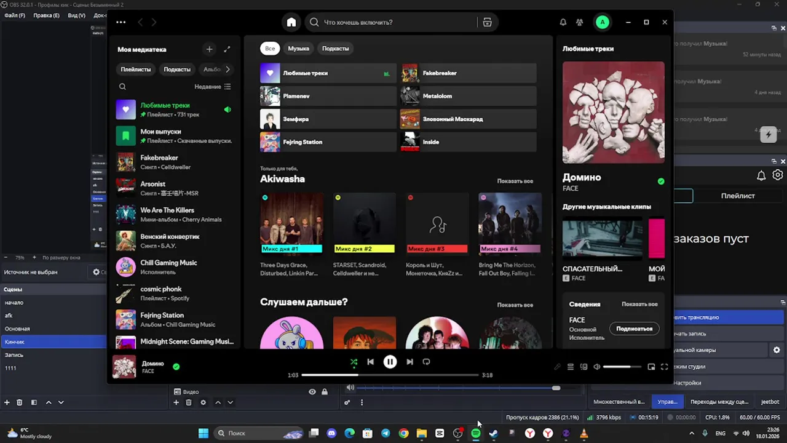Open Windows Start menu
The image size is (787, 443).
coord(203,433)
